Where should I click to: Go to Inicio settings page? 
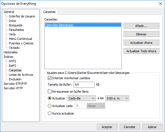(13, 21)
